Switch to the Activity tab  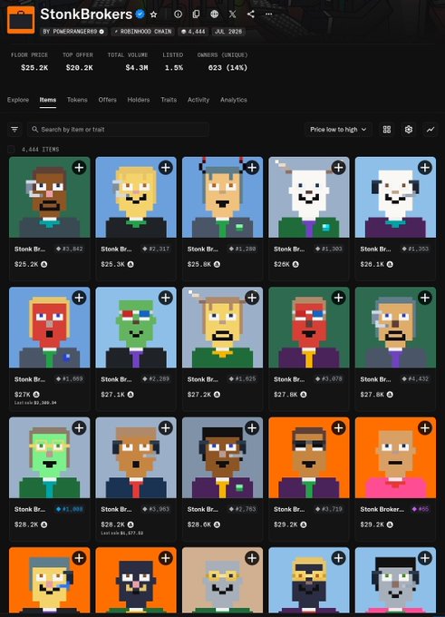click(198, 100)
